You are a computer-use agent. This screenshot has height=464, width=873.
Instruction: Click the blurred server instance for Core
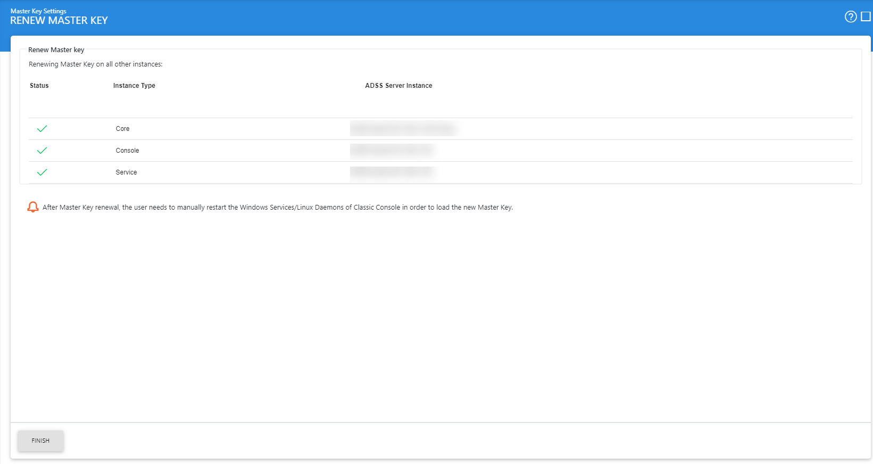(403, 129)
